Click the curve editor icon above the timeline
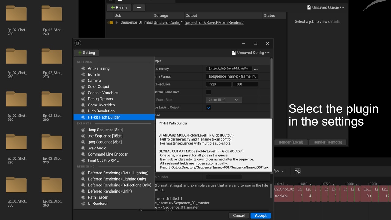 click(298, 171)
